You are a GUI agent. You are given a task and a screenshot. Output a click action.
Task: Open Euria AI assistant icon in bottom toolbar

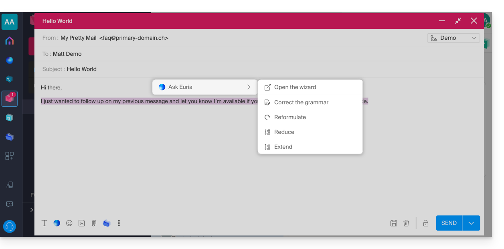click(x=57, y=223)
